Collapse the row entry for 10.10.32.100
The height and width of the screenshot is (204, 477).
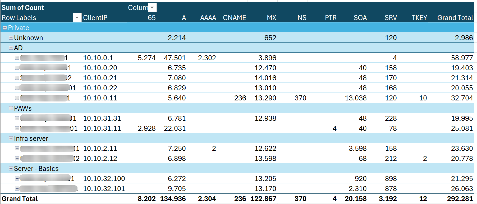[x=17, y=179]
